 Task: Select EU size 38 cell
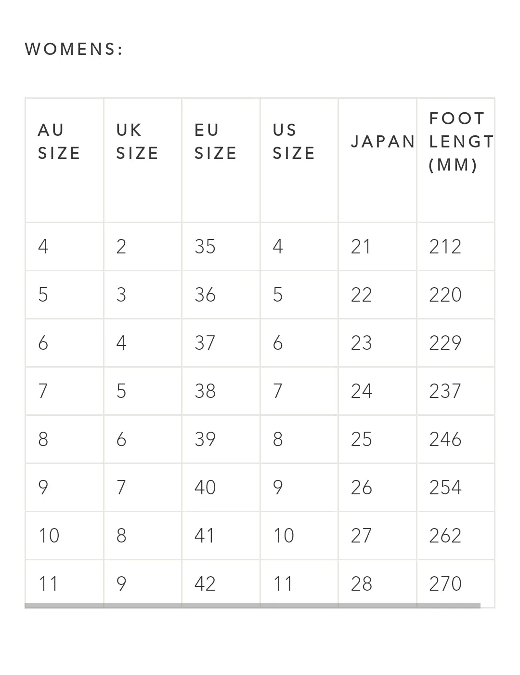(x=221, y=391)
